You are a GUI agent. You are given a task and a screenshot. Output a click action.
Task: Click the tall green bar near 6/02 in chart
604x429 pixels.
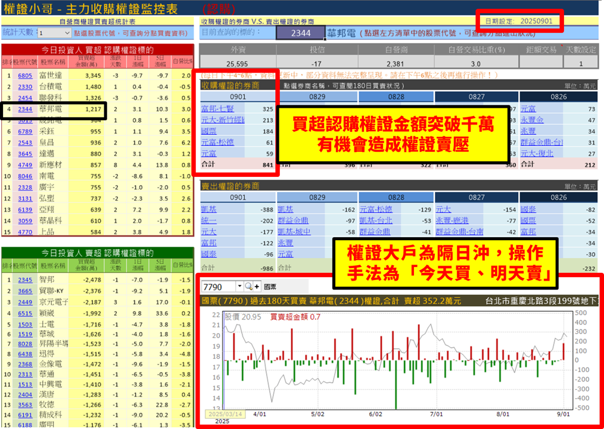396,385
